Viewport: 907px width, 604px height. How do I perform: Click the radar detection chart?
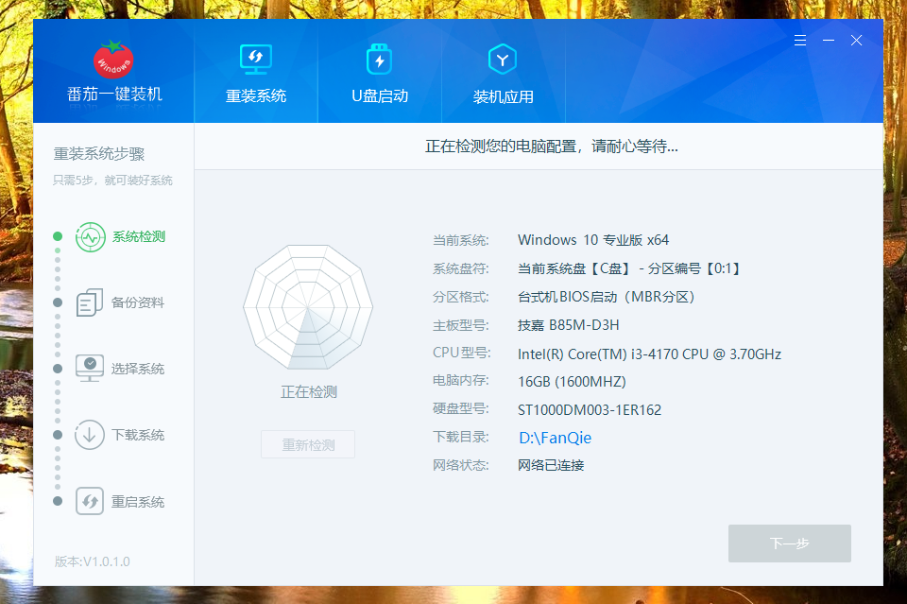click(308, 308)
